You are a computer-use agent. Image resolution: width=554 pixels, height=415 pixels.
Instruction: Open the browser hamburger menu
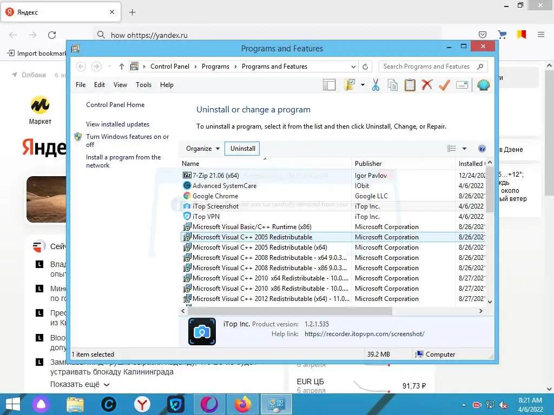[540, 35]
